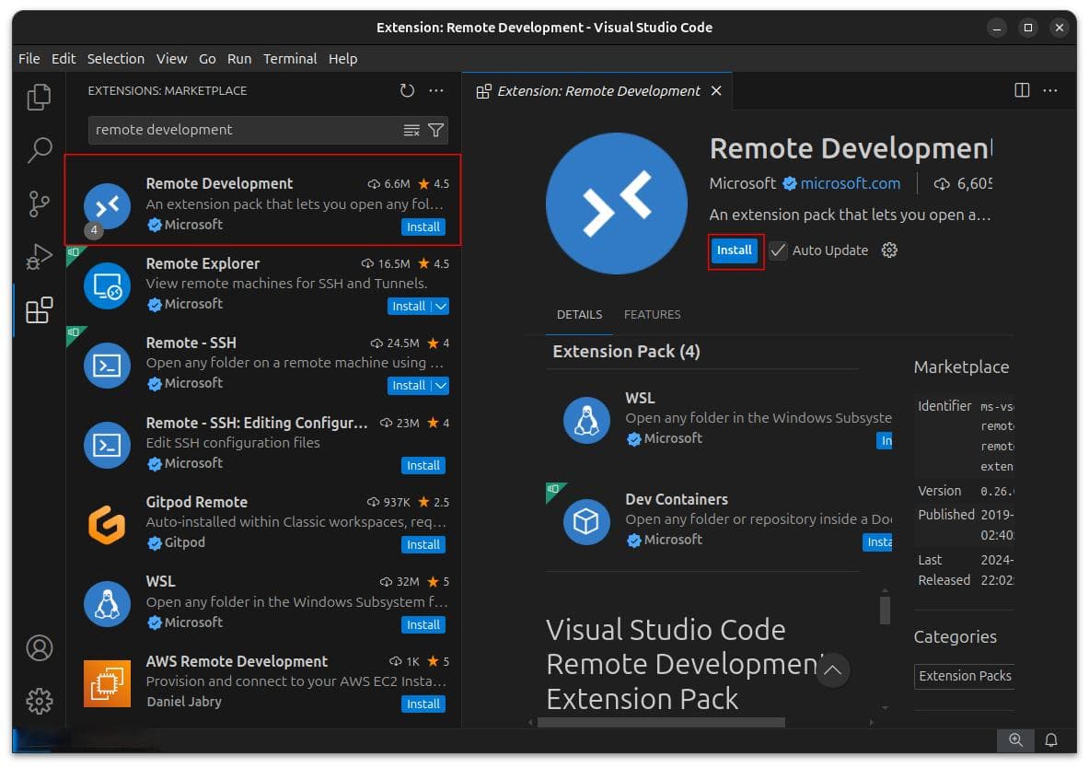Open the Extensions view icon

[39, 310]
